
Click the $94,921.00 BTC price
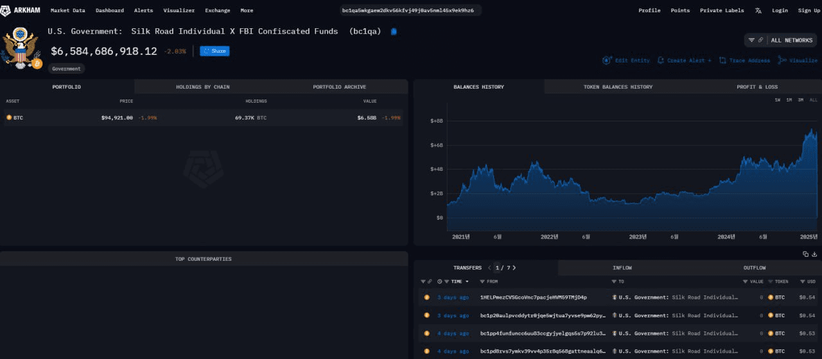(117, 118)
